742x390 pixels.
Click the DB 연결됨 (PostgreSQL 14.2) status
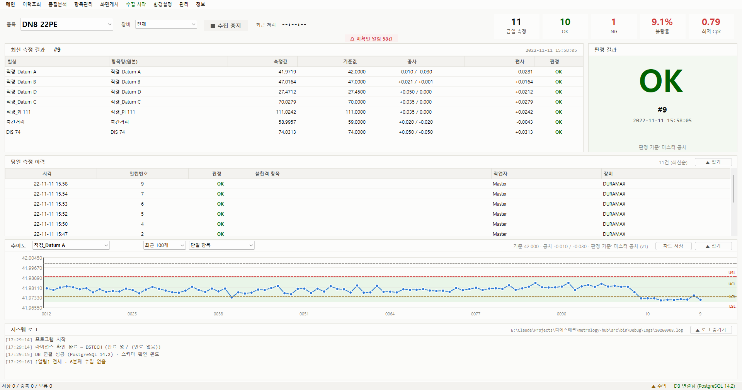[x=705, y=386]
